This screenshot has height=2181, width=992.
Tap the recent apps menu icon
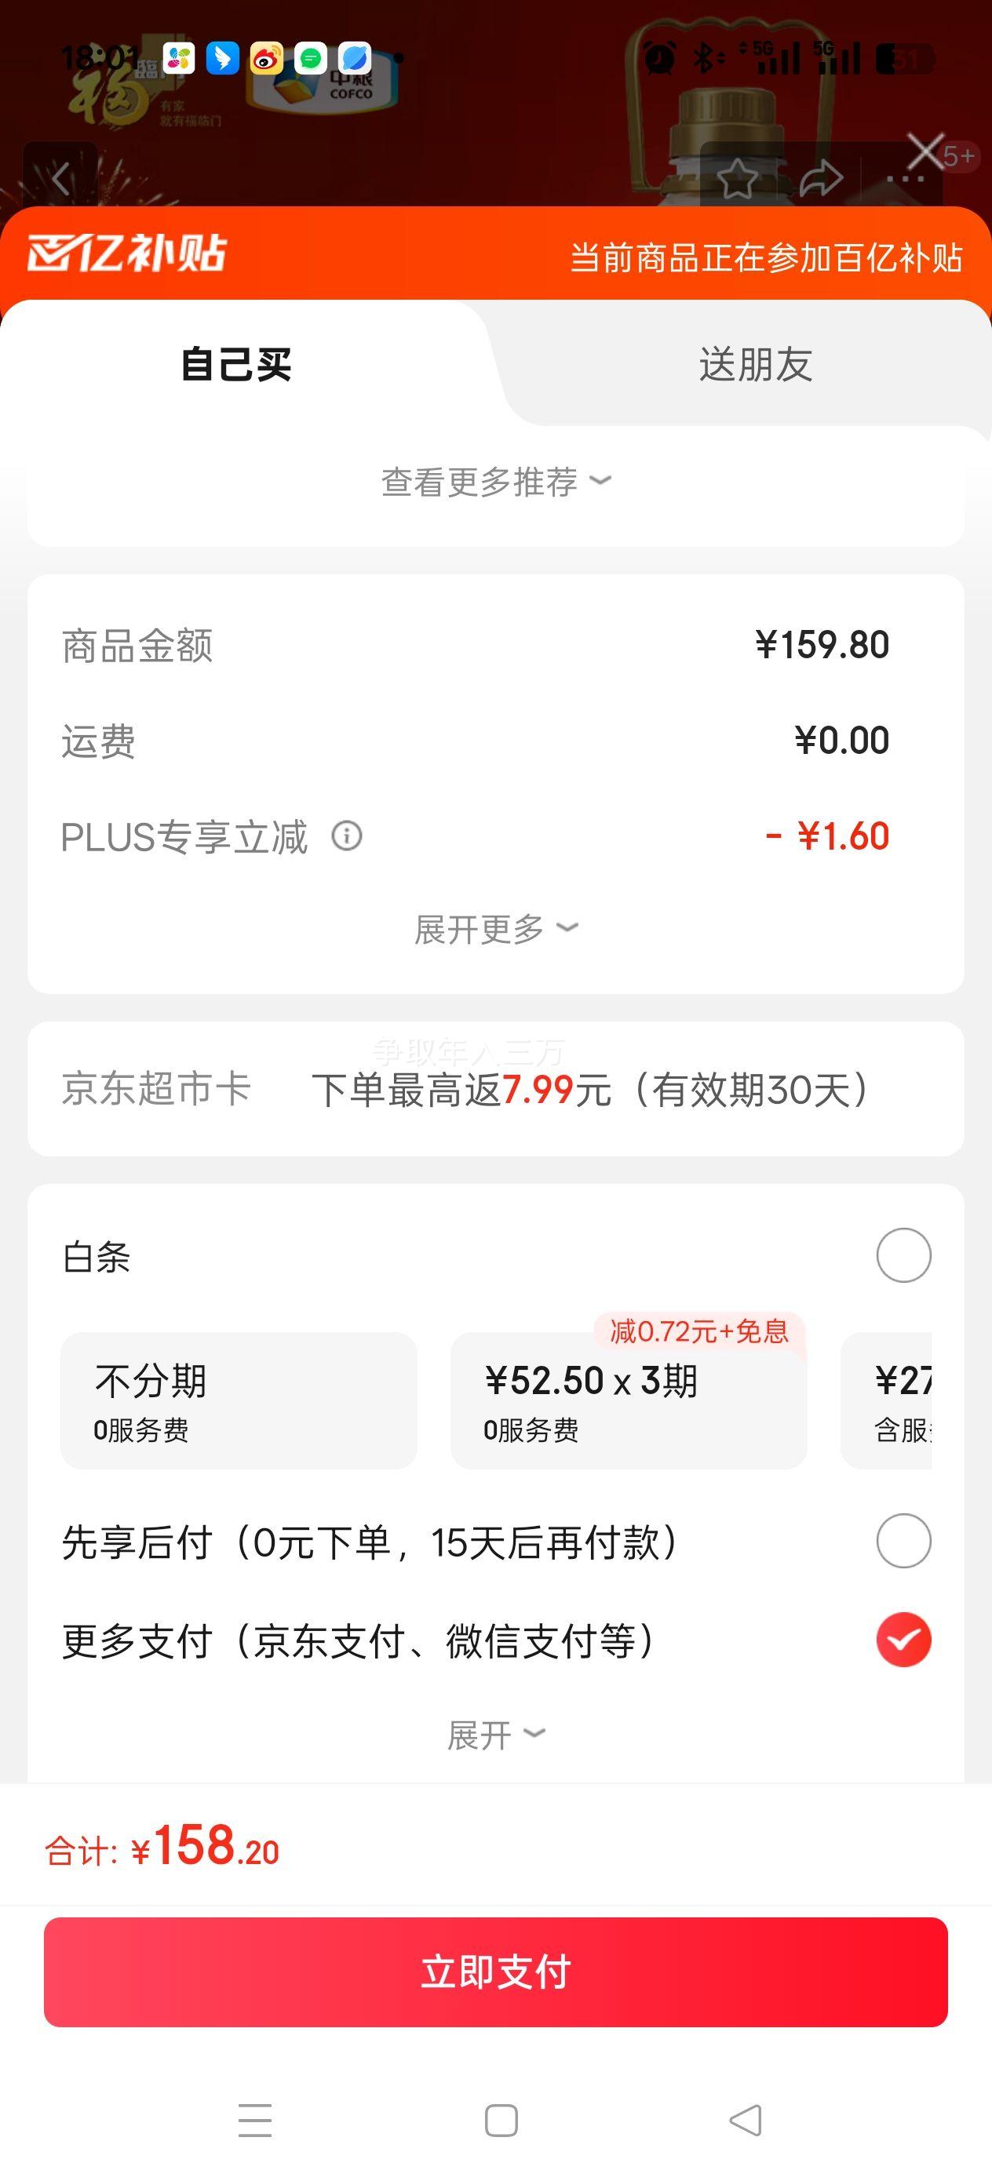[255, 2120]
